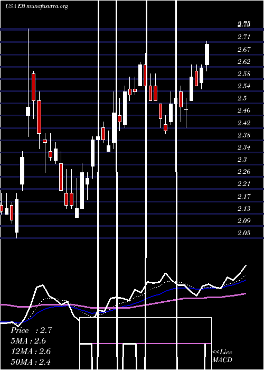The height and width of the screenshot is (370, 264).
Task: Click the '<<Live' label
Action: [x=222, y=352]
